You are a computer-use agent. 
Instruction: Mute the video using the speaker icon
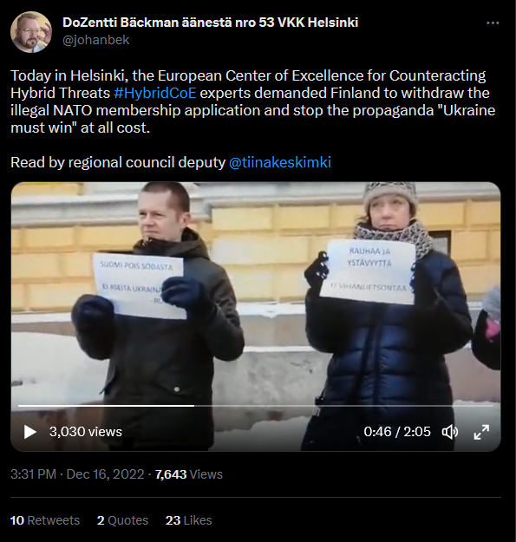pos(450,432)
